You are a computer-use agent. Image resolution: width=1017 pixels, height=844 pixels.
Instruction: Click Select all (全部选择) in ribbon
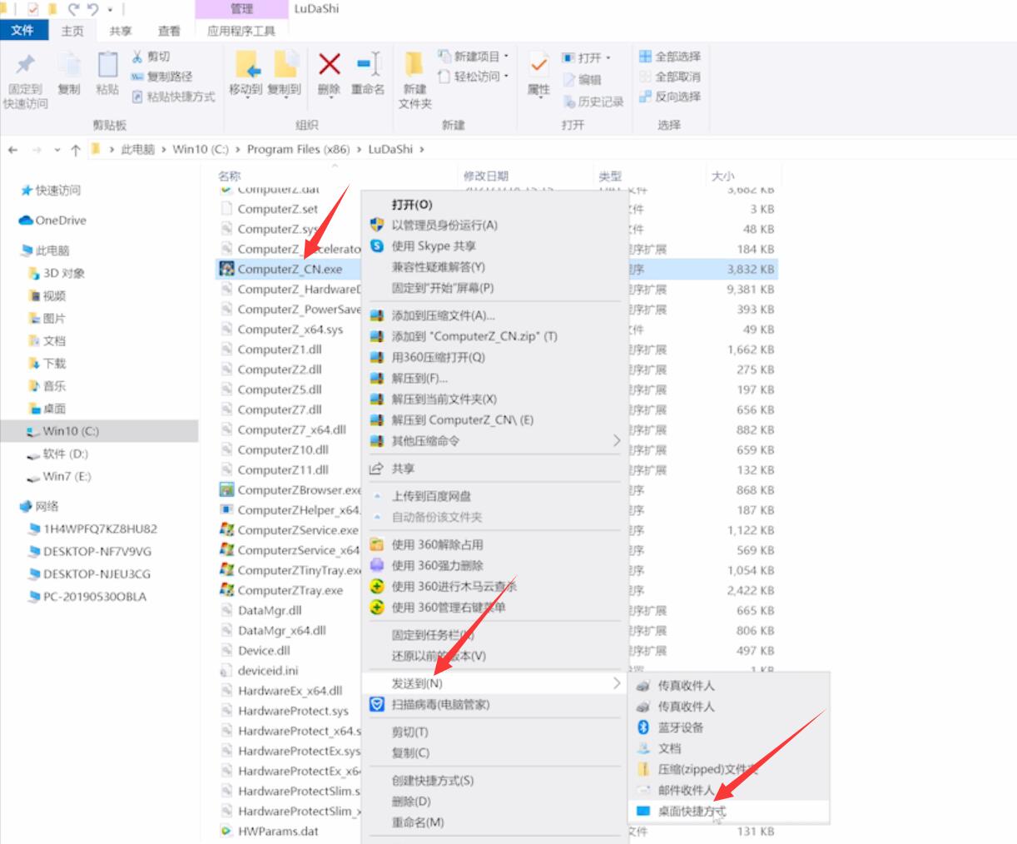point(670,57)
